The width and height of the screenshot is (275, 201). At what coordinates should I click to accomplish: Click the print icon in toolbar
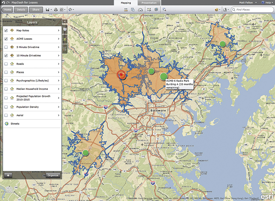click(56, 10)
